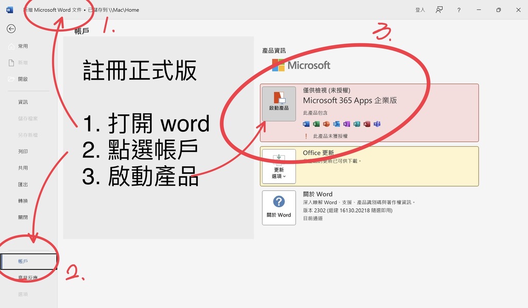Click the 僅供檢視 (未授權) label

click(x=326, y=90)
